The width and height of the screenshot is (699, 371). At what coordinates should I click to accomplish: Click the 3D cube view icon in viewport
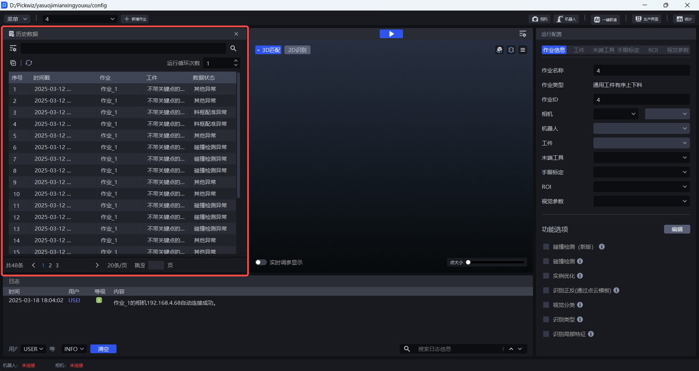pos(499,50)
